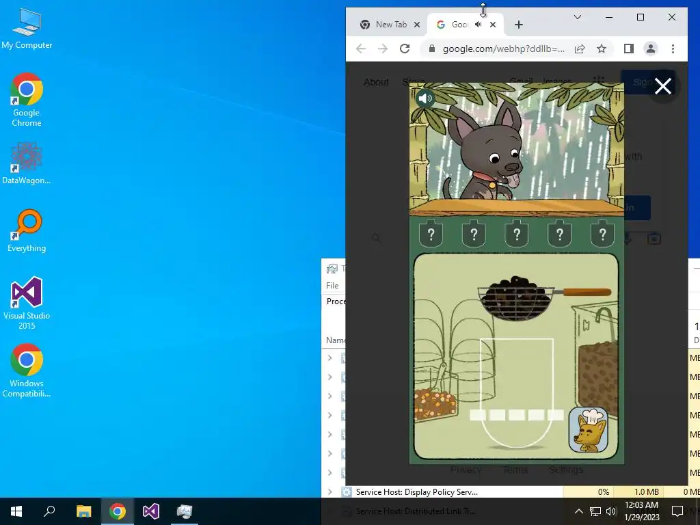The image size is (700, 525).
Task: Open Settings in Google footer
Action: 566,470
